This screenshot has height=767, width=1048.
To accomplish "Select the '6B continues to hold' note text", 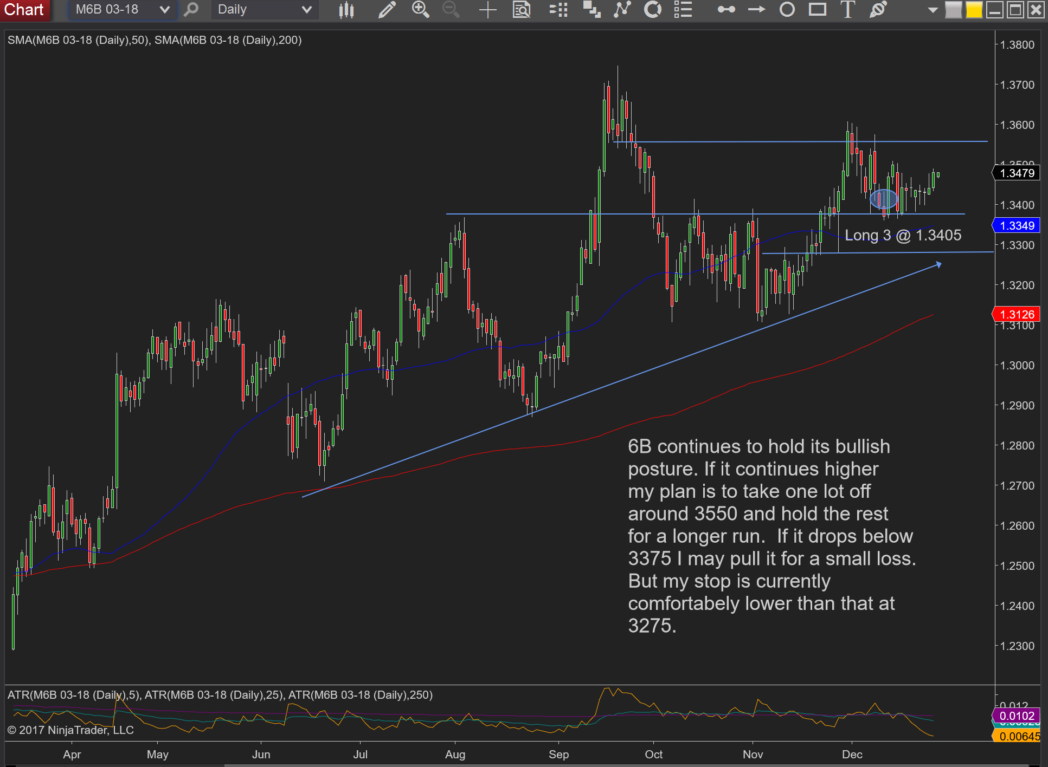I will pyautogui.click(x=772, y=536).
